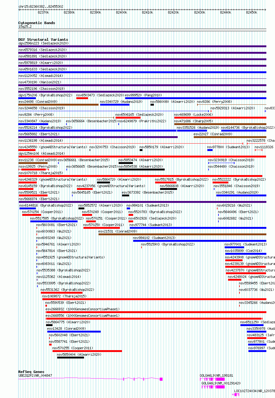Viewport: 275px width, 398px height.
Task: Open nsv471686 (Sharp2005) variant label
Action: 194,121
